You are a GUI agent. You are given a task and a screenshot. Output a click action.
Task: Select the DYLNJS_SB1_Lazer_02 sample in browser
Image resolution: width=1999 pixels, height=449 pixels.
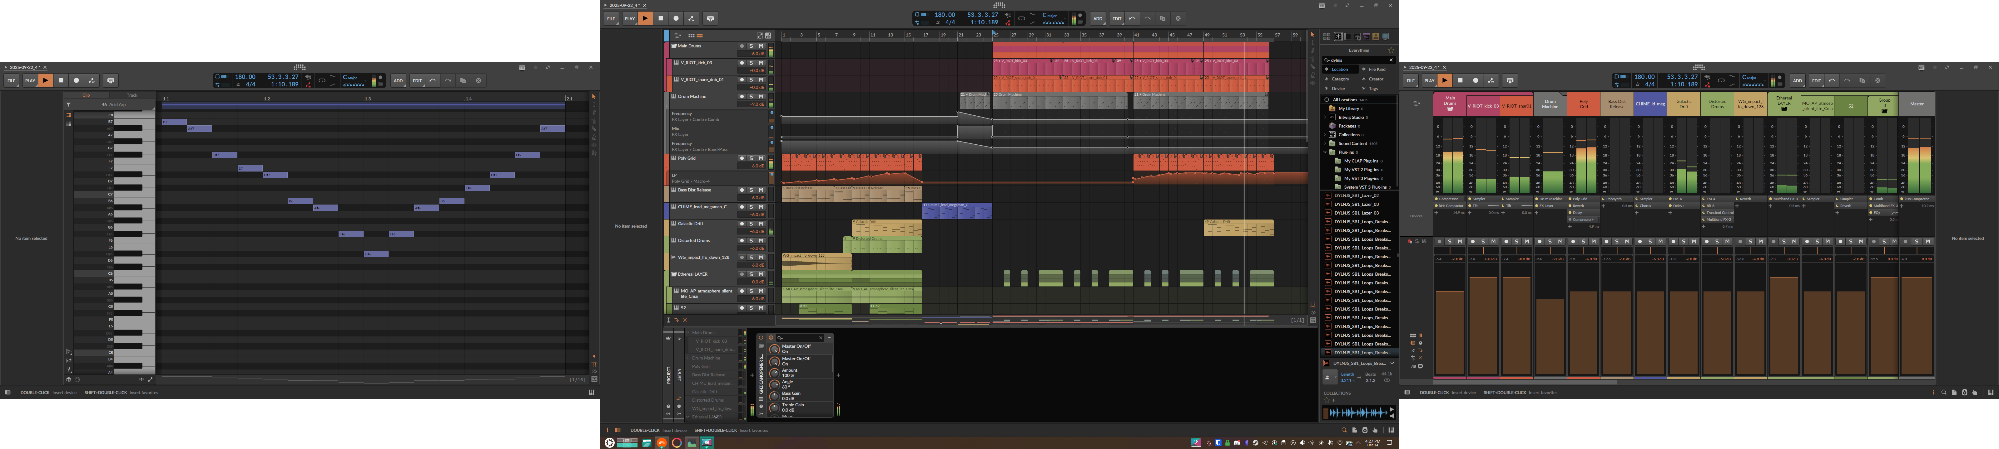[x=1357, y=196]
